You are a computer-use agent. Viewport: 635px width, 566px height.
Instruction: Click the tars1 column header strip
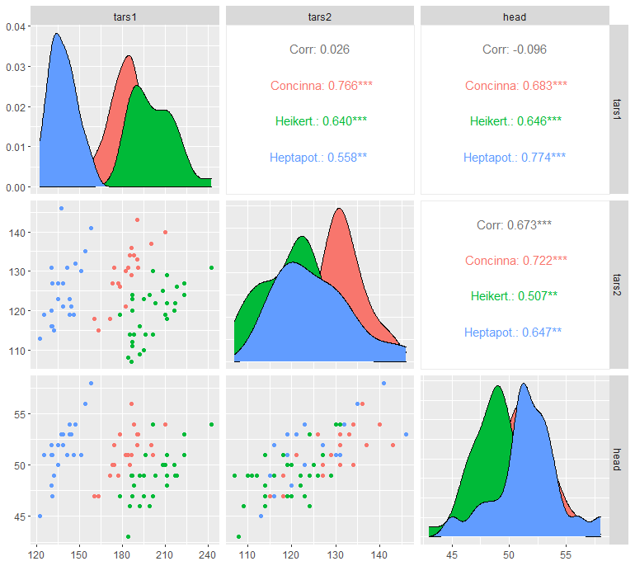(x=125, y=17)
